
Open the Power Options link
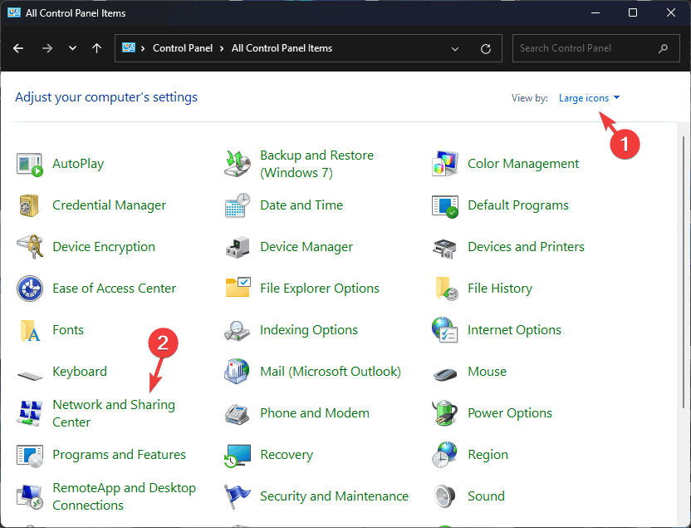pyautogui.click(x=510, y=413)
